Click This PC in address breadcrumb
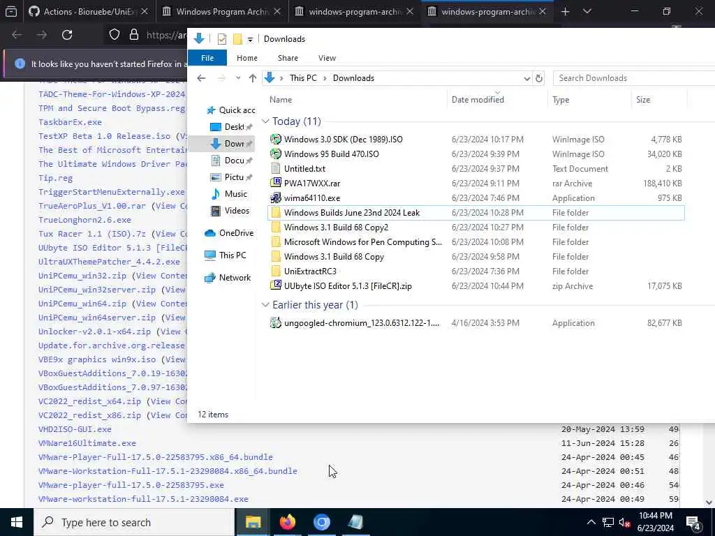This screenshot has width=715, height=536. coord(303,78)
